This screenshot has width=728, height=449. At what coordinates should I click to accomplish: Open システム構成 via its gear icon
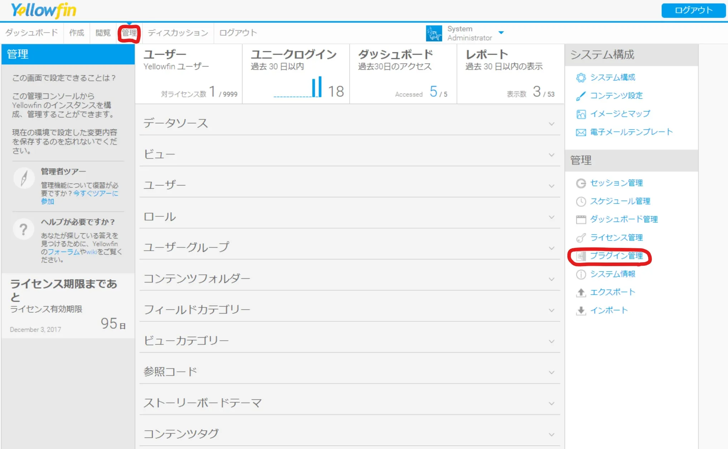[x=581, y=78]
